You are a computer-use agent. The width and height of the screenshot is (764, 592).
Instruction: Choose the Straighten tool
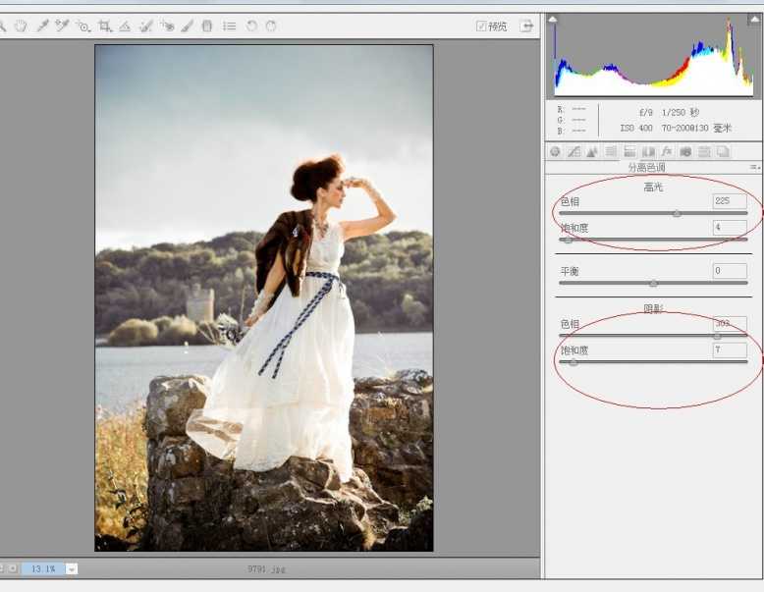125,27
